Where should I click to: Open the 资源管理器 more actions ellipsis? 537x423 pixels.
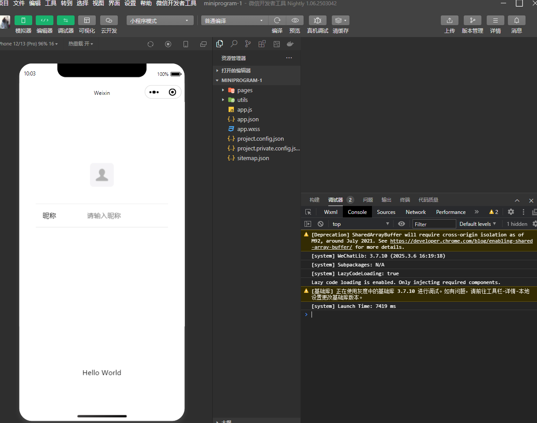tap(289, 58)
